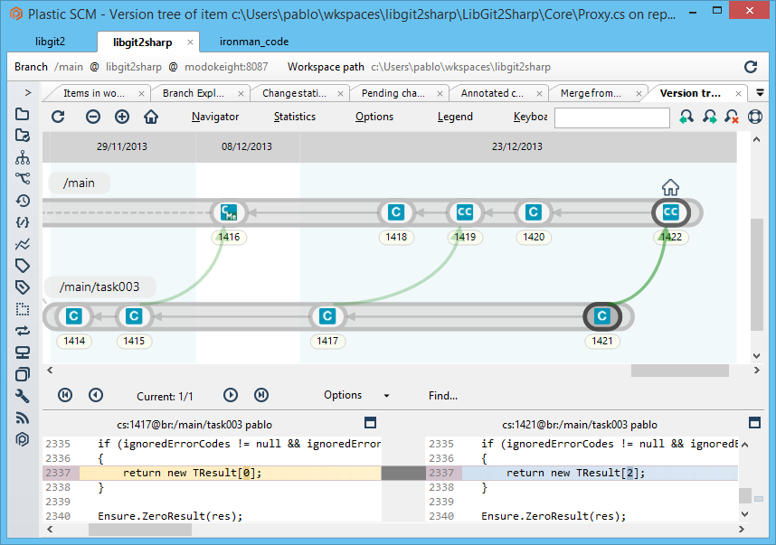Click the labels tag icon in sidebar
This screenshot has height=545, width=776.
[x=23, y=266]
